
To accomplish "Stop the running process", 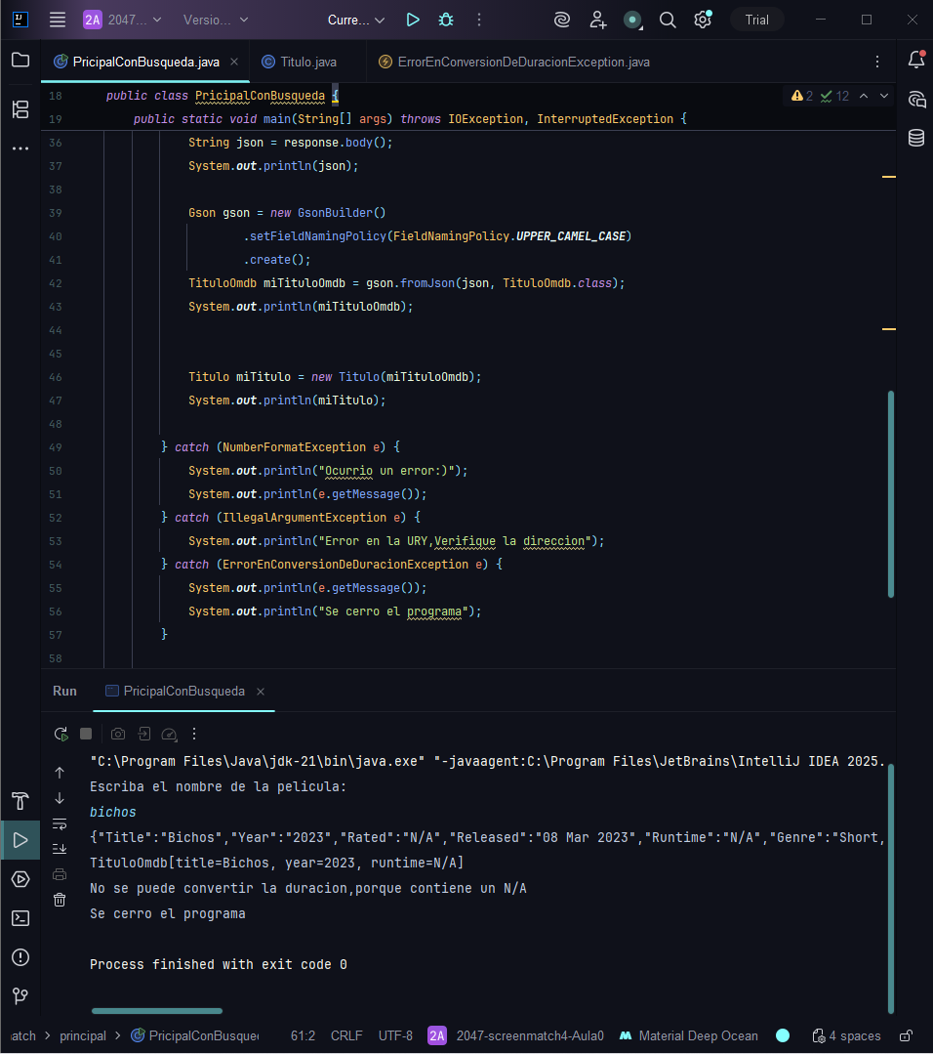I will pos(86,734).
